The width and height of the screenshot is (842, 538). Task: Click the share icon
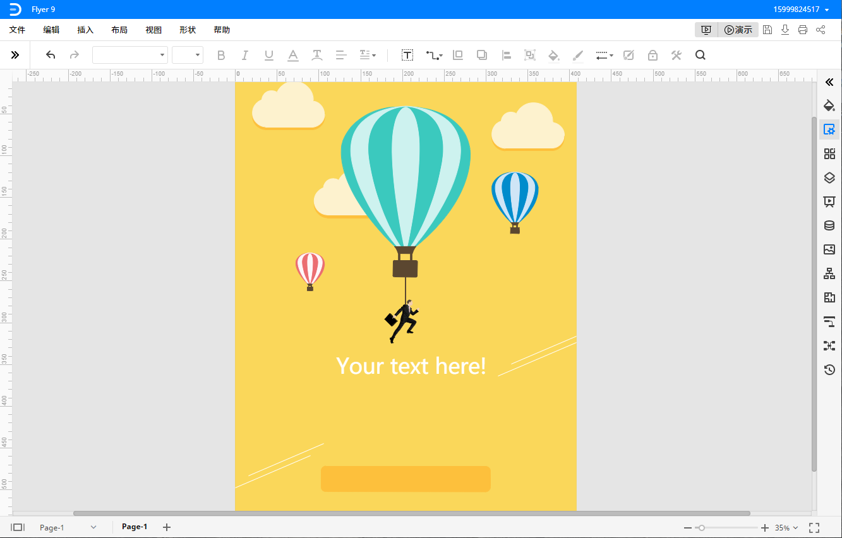click(821, 30)
